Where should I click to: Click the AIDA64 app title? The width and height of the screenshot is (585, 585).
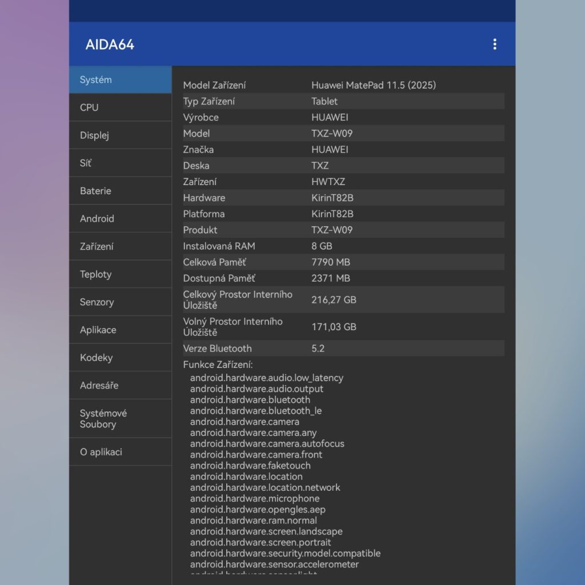click(x=110, y=45)
